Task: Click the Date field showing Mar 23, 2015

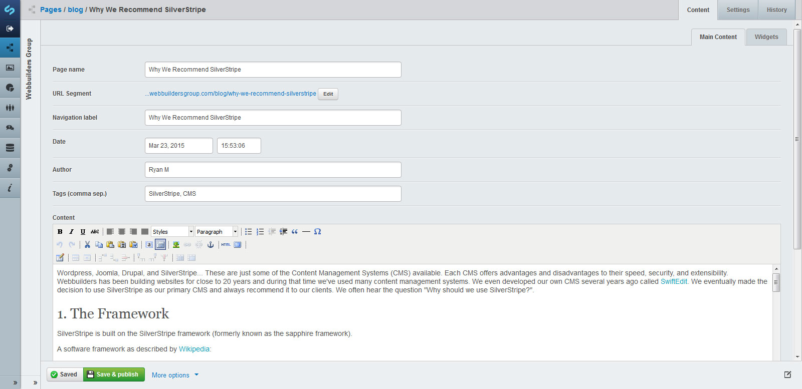Action: point(179,146)
